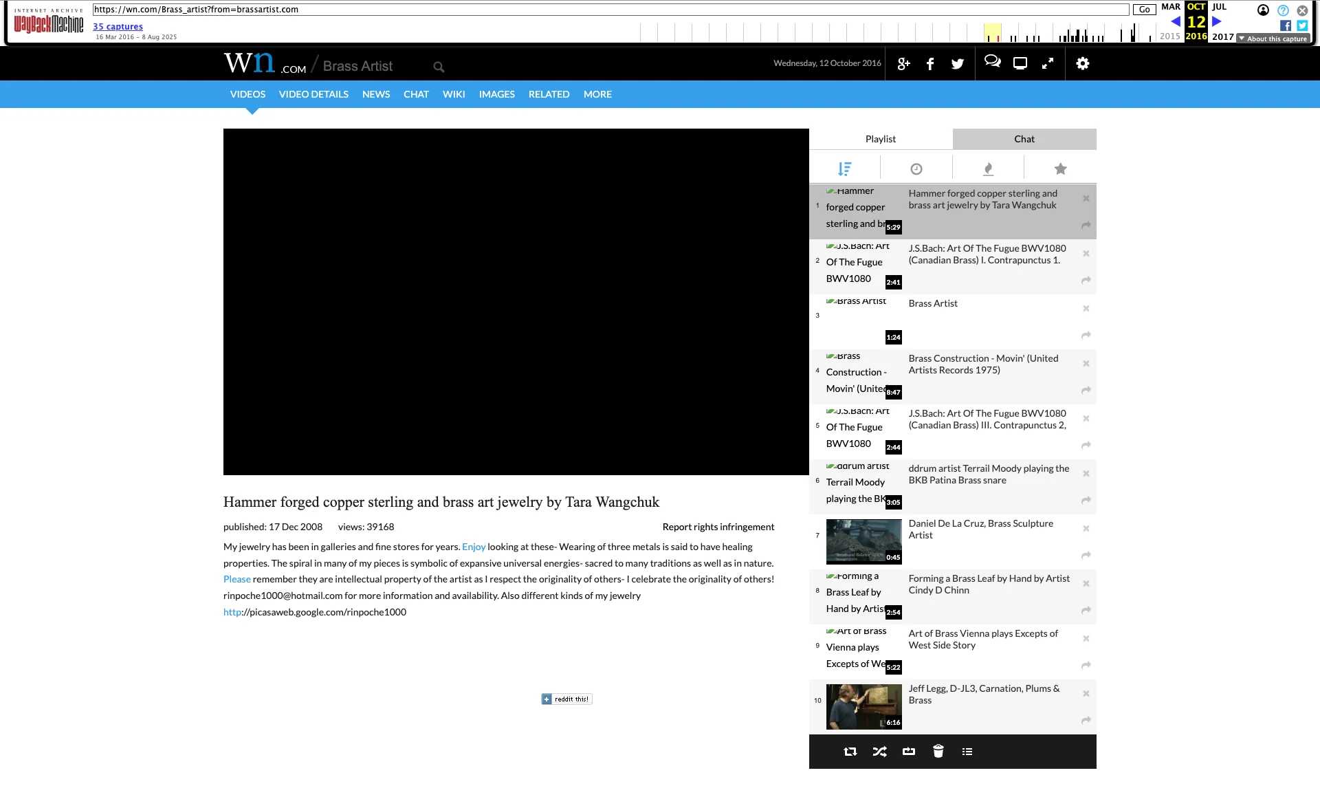
Task: Open the WIKI navigation item
Action: (x=454, y=94)
